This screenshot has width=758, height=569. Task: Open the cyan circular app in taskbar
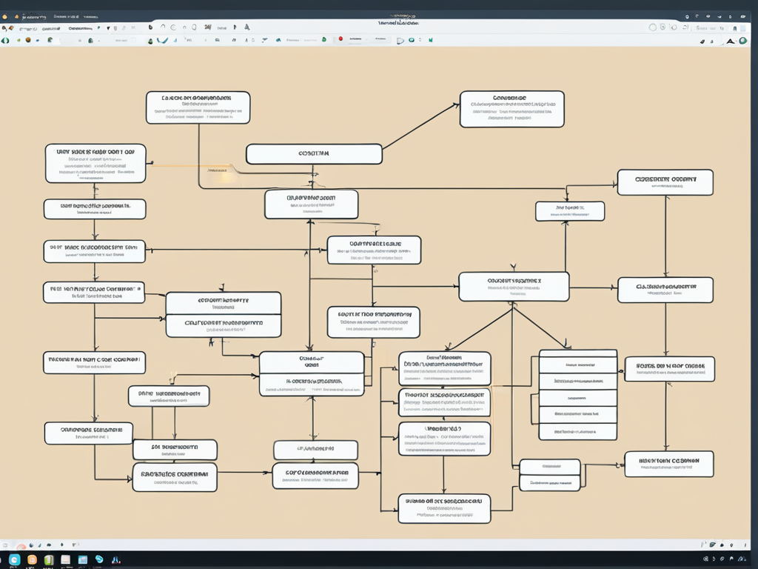14,559
